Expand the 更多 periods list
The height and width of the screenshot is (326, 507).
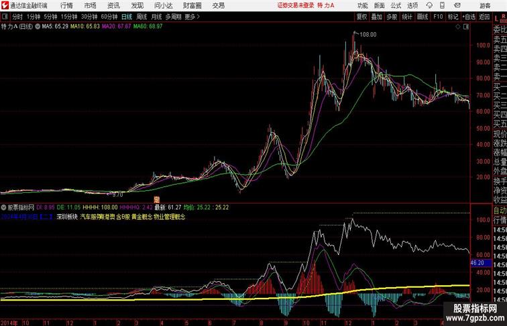[192, 17]
